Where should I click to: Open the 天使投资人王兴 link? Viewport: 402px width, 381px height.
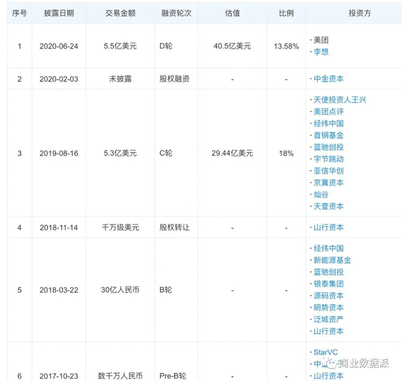[x=340, y=100]
